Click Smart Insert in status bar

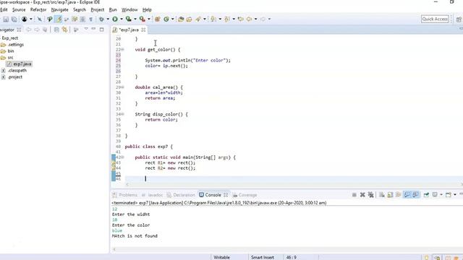coord(262,257)
